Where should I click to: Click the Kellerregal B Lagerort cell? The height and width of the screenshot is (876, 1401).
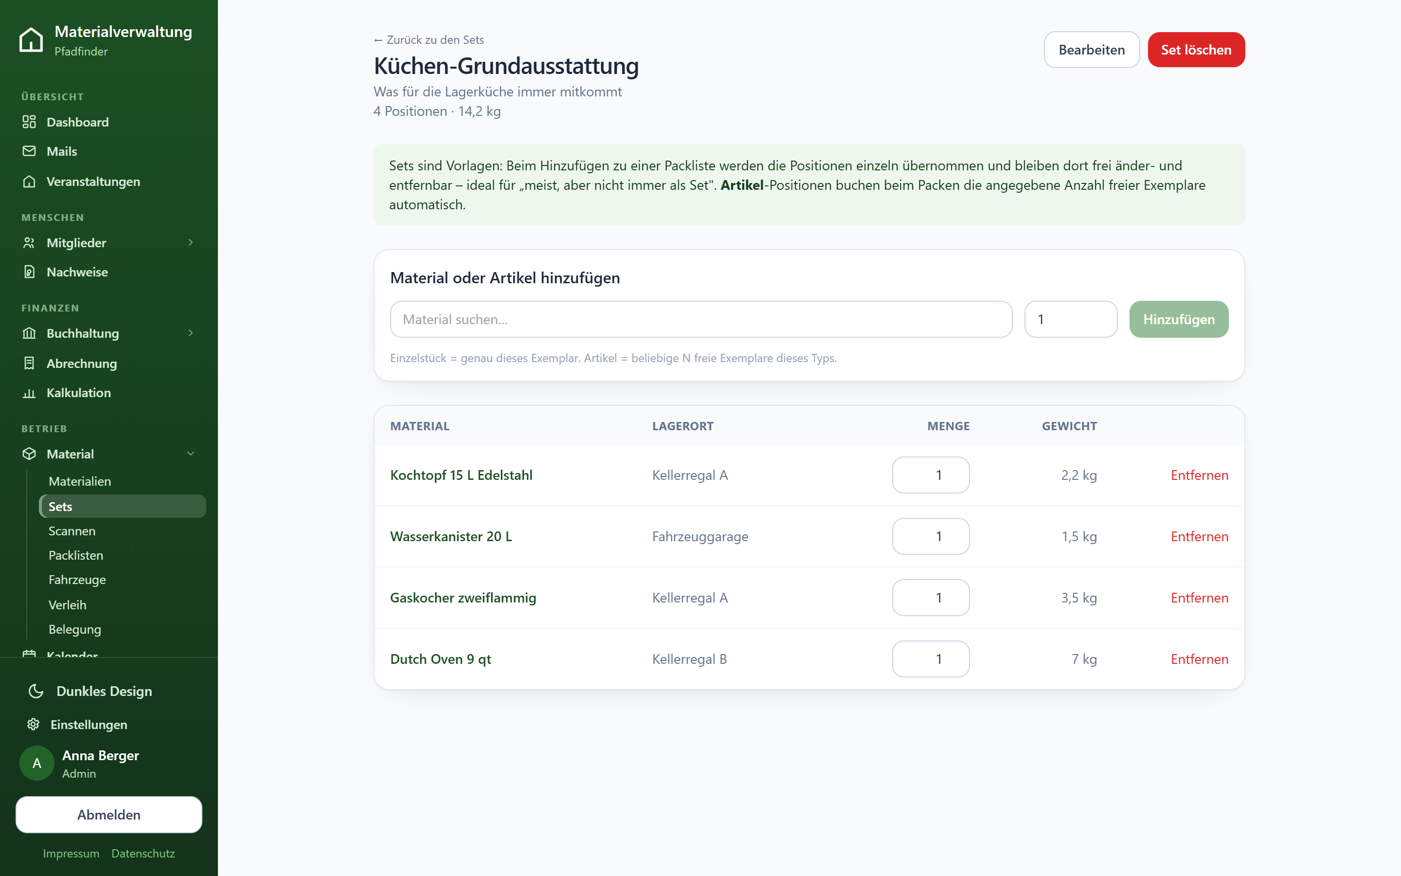pyautogui.click(x=689, y=659)
